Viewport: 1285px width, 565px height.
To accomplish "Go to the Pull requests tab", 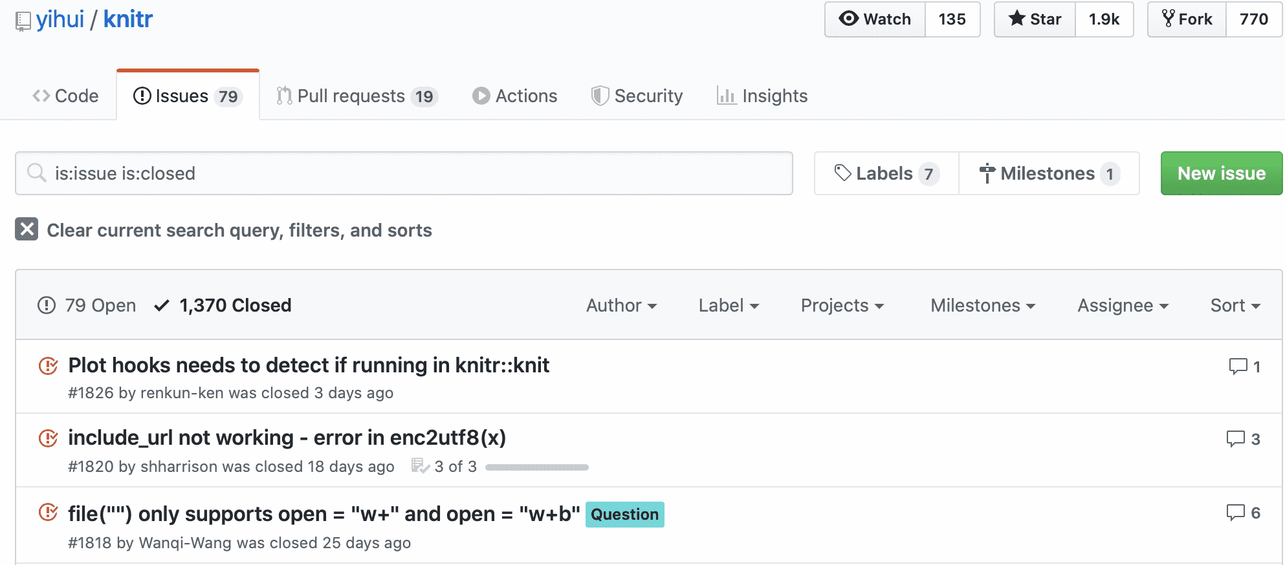I will pos(357,96).
